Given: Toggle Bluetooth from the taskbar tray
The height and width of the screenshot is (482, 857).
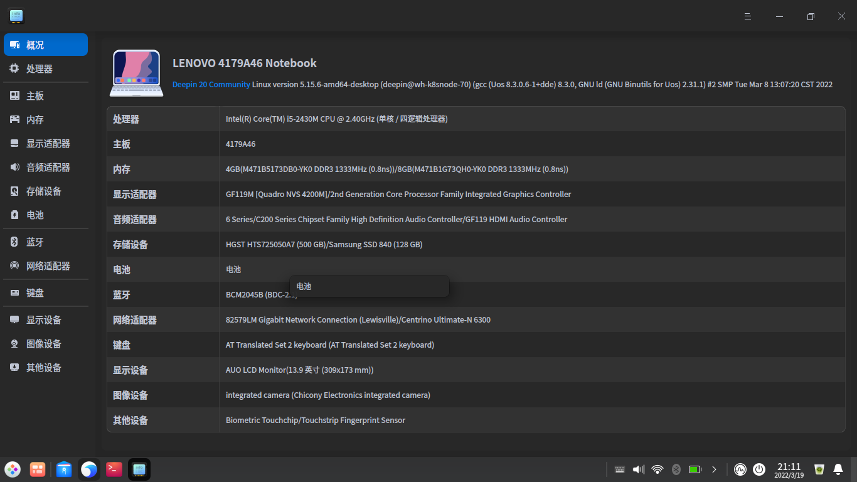Looking at the screenshot, I should (x=676, y=469).
